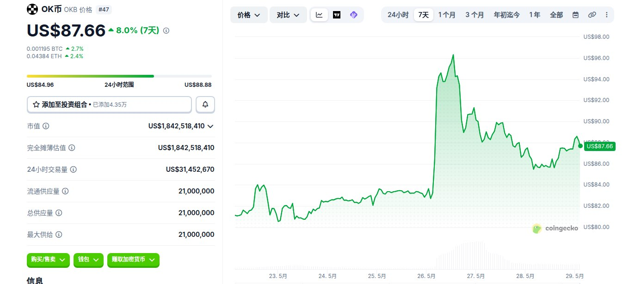The image size is (629, 284).
Task: Click the US$1,842,518,410 完全摊薄估值 value
Action: pos(186,148)
